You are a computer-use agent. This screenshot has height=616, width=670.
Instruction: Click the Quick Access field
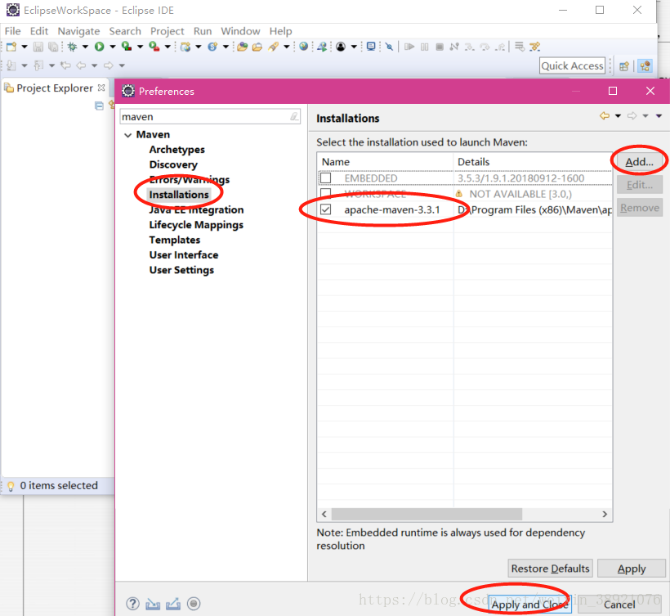tap(572, 66)
